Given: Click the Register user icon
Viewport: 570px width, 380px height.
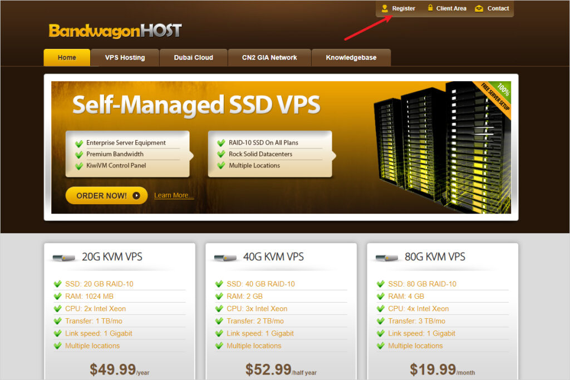Looking at the screenshot, I should tap(385, 8).
